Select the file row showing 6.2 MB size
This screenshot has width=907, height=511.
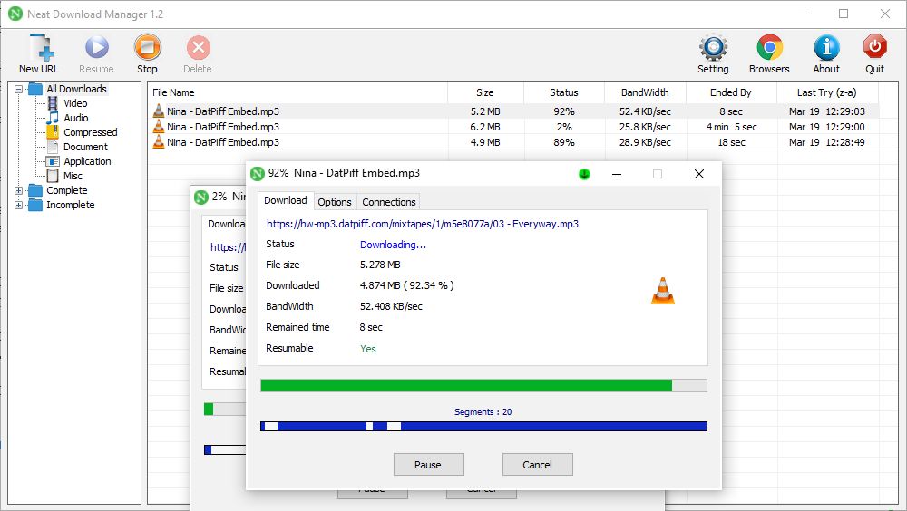click(x=513, y=127)
